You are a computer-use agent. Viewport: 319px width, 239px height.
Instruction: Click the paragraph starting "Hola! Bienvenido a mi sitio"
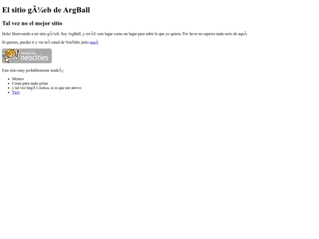click(125, 34)
